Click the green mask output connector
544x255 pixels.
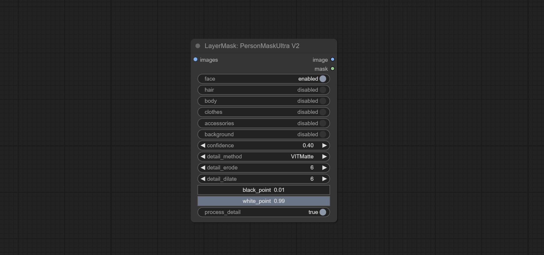coord(332,69)
